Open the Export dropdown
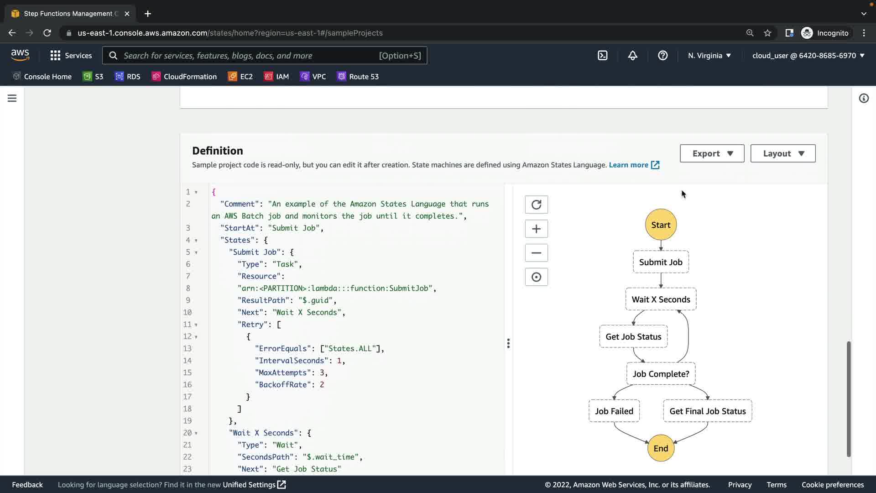Image resolution: width=876 pixels, height=493 pixels. click(x=712, y=153)
